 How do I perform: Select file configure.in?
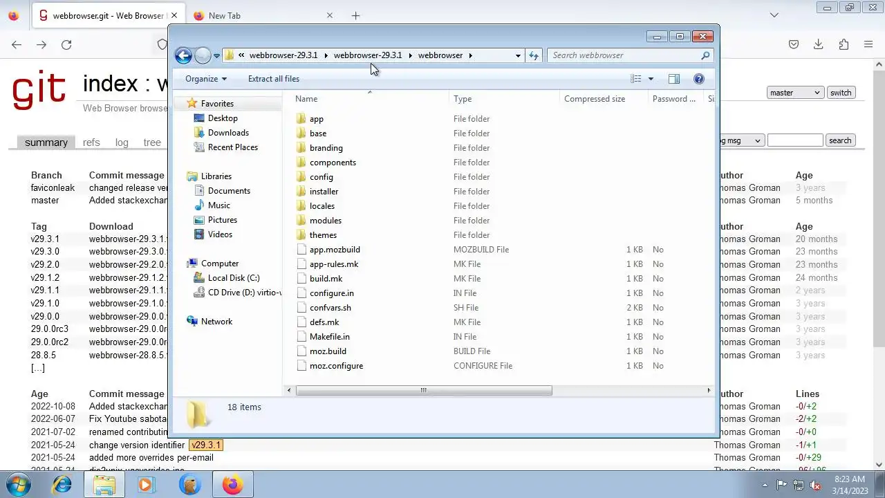[331, 293]
